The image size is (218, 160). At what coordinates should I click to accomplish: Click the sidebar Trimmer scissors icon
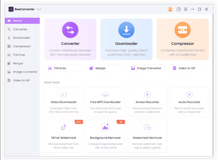(x=9, y=55)
